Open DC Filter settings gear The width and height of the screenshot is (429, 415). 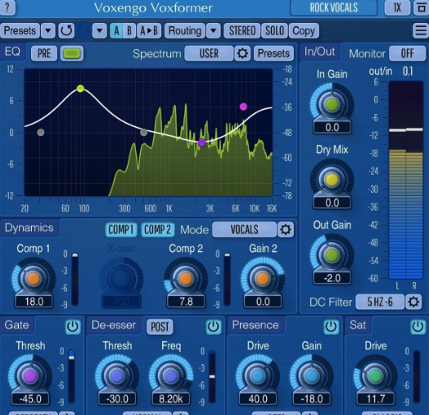(413, 302)
